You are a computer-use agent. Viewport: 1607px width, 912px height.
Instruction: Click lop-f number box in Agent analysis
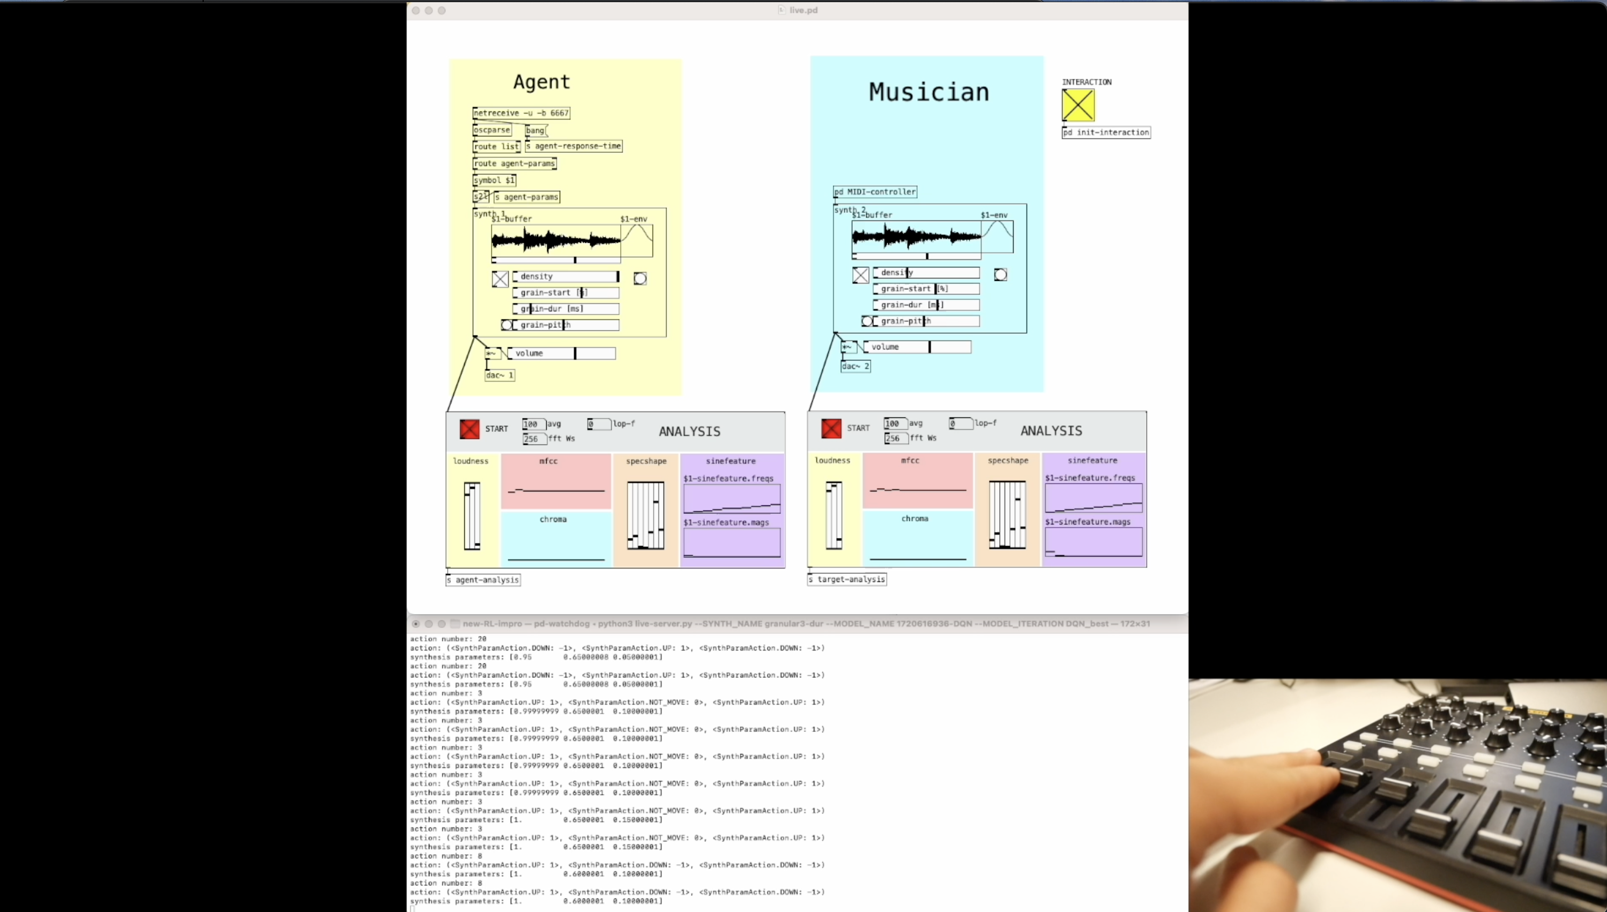pyautogui.click(x=599, y=424)
